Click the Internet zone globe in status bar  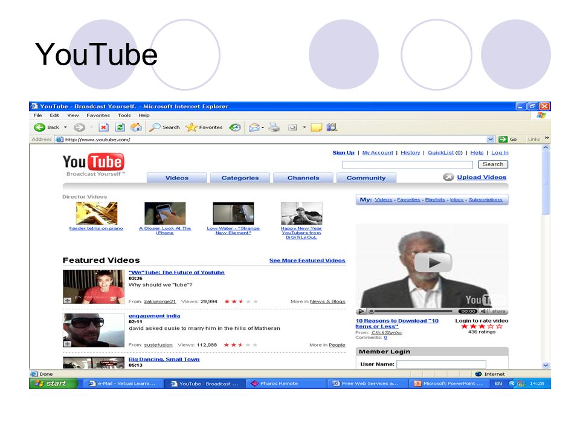tap(478, 374)
